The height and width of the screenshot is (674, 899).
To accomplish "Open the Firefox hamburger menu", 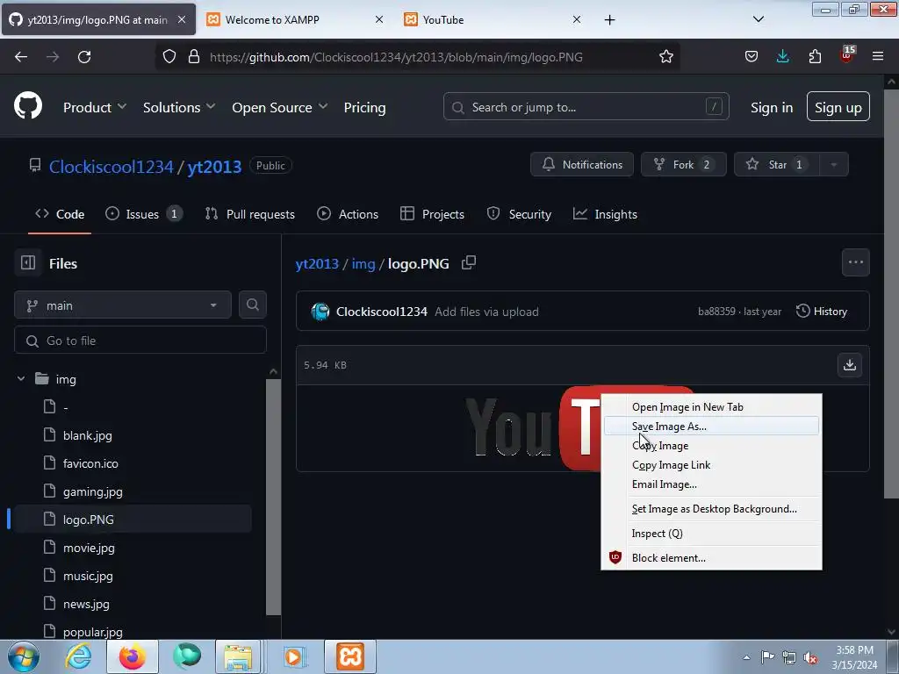I will click(878, 56).
